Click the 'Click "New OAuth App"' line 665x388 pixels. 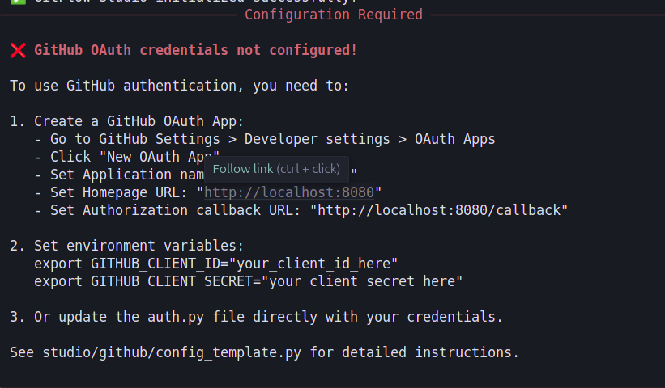[x=127, y=157]
